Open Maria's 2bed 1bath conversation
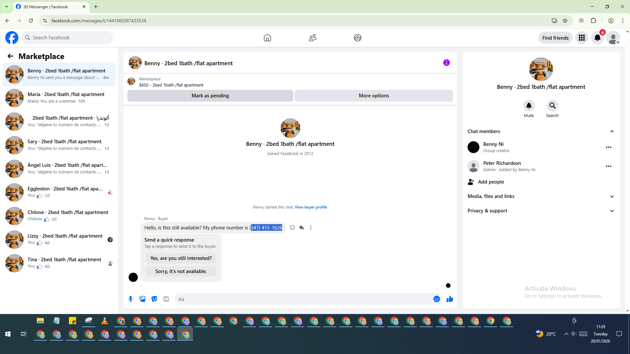The height and width of the screenshot is (354, 630). (59, 98)
